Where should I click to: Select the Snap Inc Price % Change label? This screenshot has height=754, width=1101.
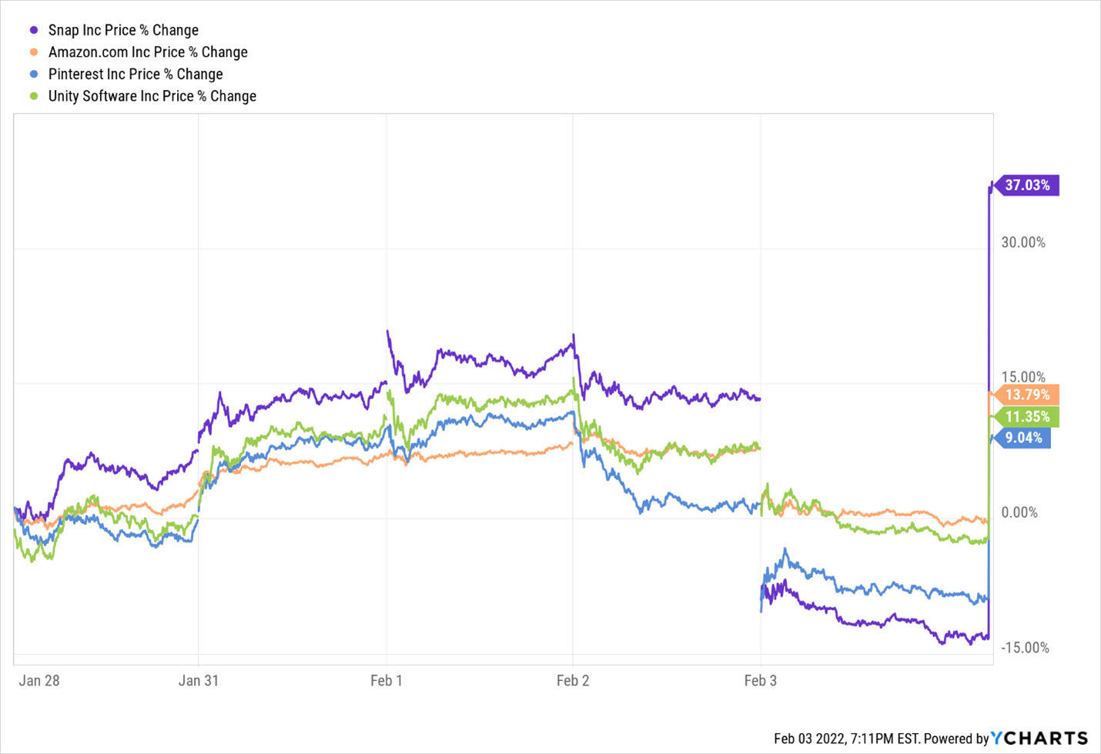pos(123,31)
